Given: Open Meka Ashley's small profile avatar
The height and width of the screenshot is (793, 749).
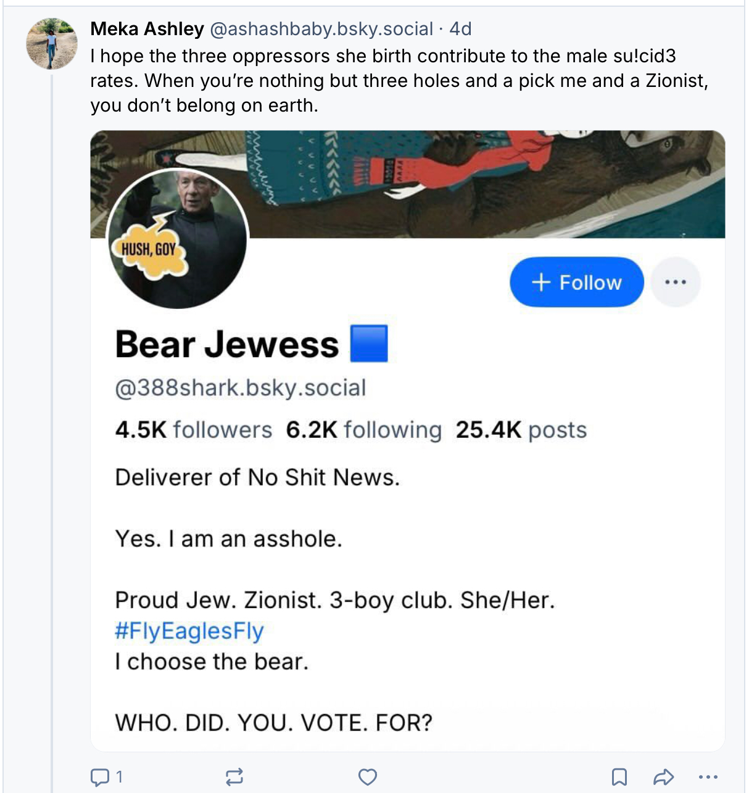Looking at the screenshot, I should (52, 44).
